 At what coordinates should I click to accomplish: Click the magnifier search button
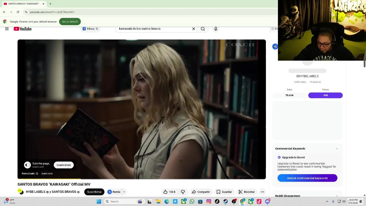pyautogui.click(x=203, y=29)
